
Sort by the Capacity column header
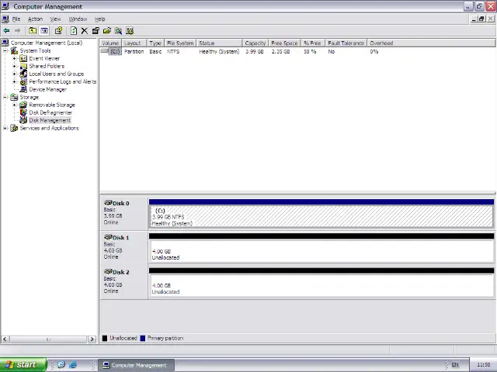tap(255, 43)
